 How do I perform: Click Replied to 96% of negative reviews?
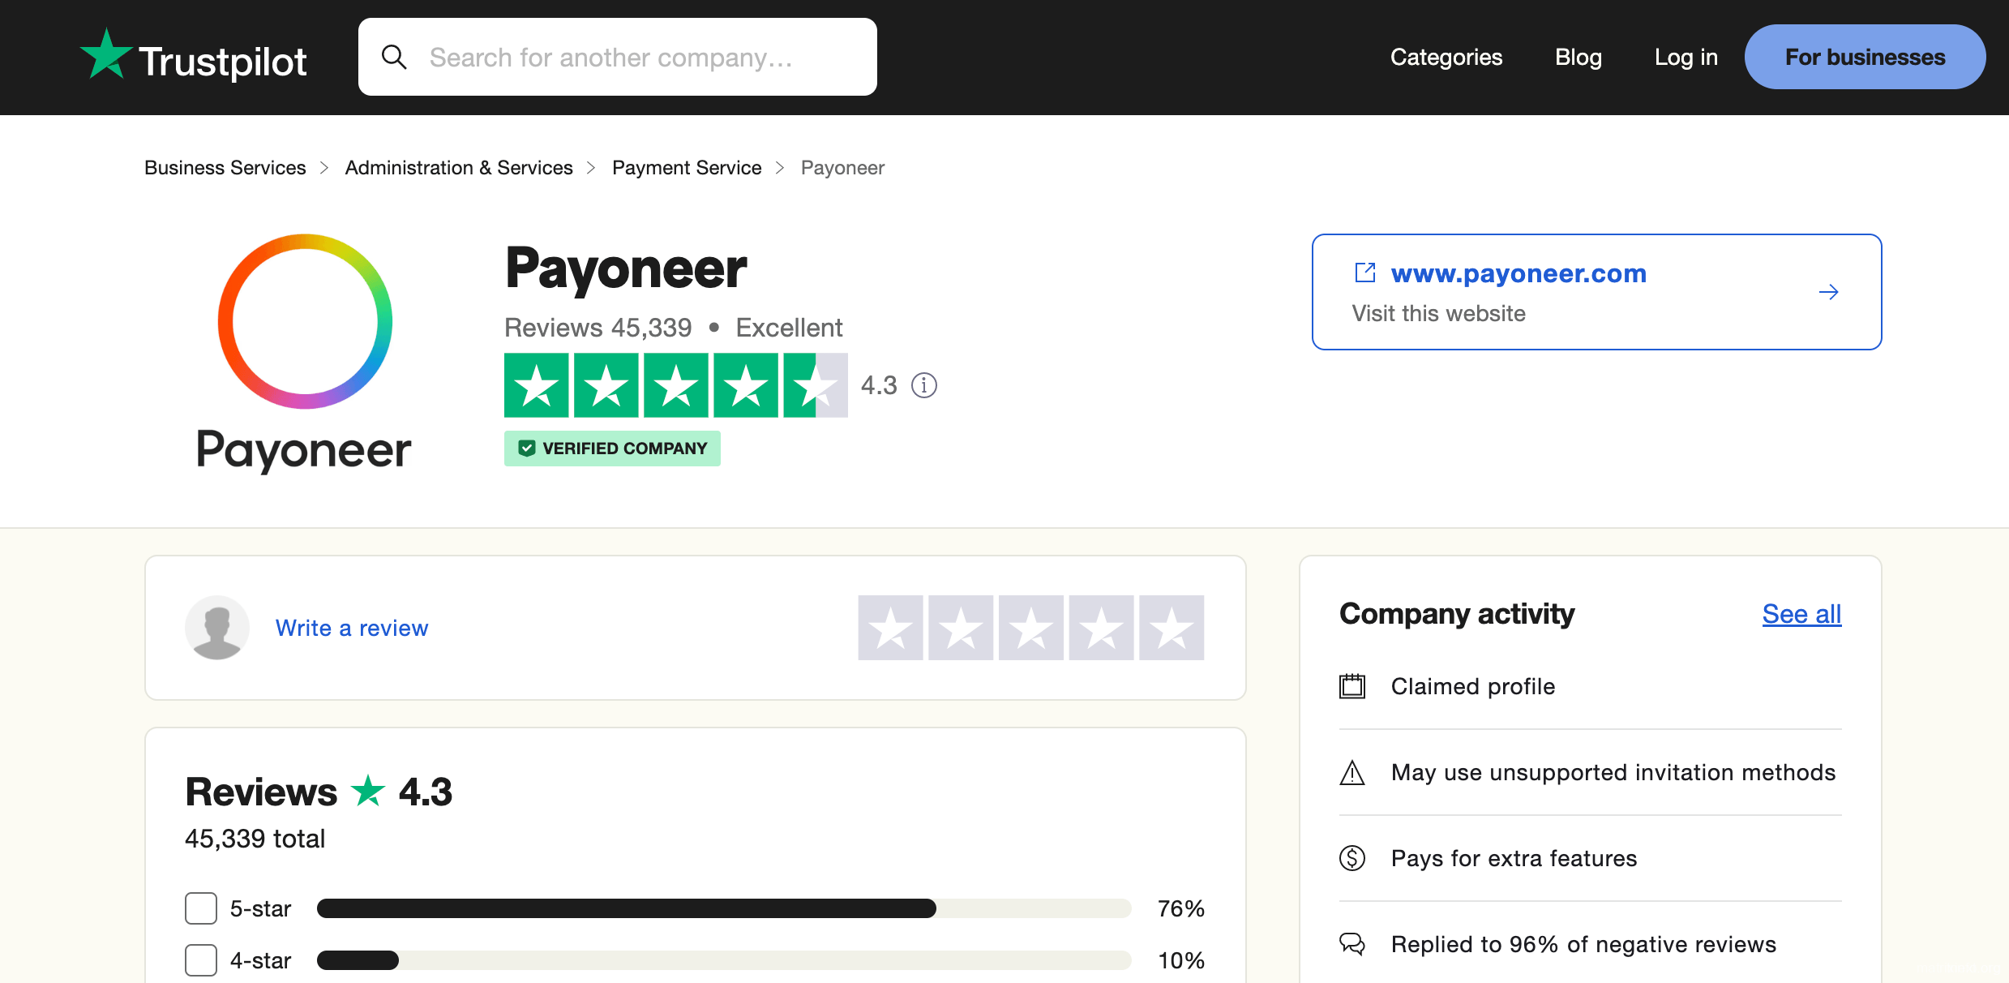tap(1583, 944)
